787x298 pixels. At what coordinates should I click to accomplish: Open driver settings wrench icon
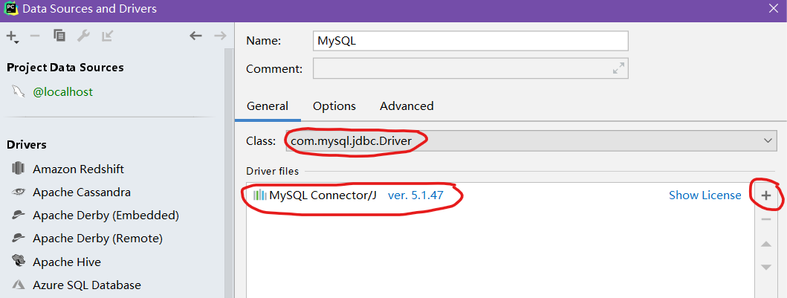coord(83,36)
